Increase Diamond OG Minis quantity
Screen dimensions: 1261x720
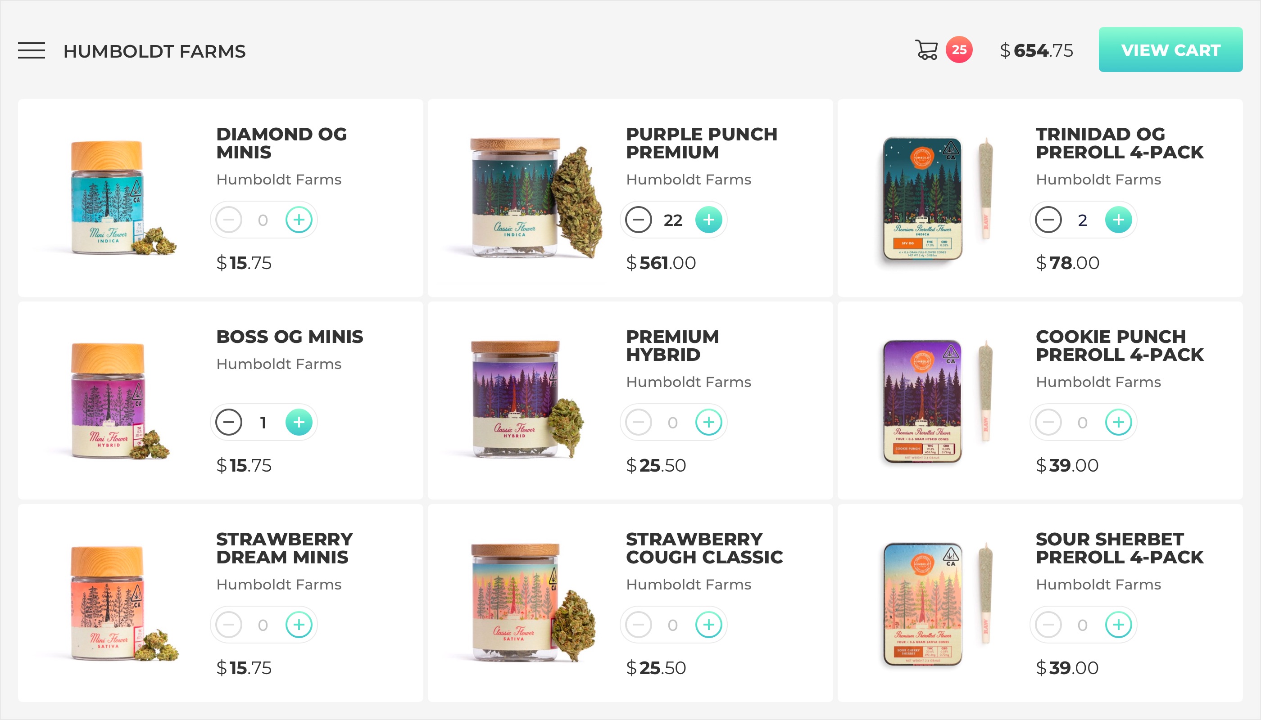[x=299, y=220]
